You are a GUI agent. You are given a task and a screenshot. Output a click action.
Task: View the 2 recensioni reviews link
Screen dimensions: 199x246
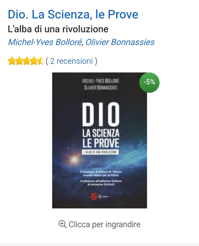(x=72, y=61)
